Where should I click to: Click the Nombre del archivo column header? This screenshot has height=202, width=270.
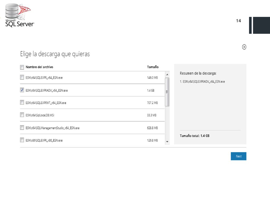coord(40,67)
